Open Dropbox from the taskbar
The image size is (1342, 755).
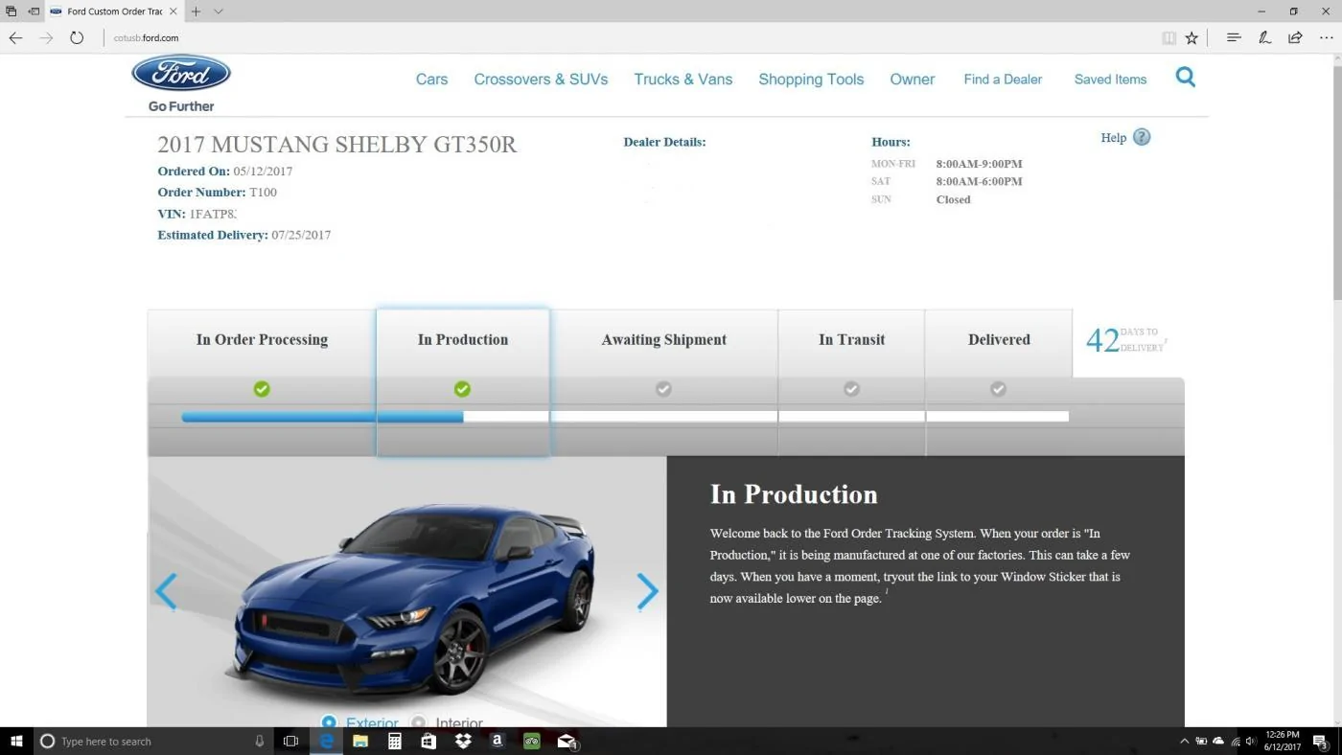pos(463,741)
